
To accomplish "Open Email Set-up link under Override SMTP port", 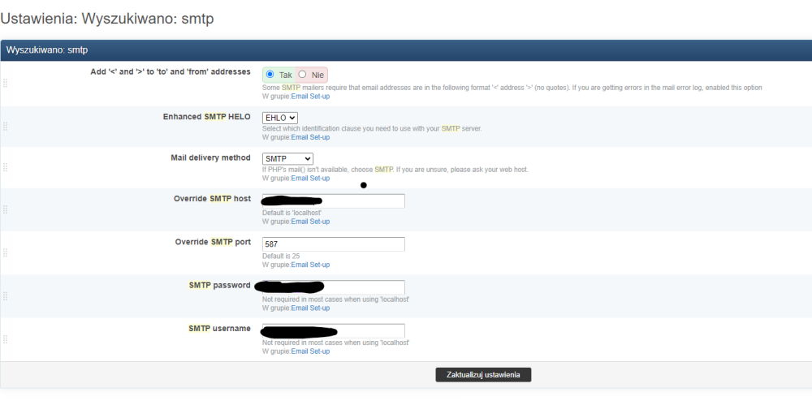I will point(310,265).
